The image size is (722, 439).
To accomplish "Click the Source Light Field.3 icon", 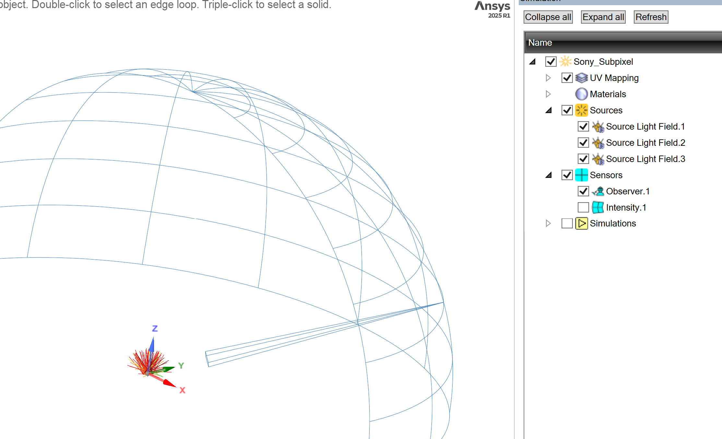I will (598, 159).
